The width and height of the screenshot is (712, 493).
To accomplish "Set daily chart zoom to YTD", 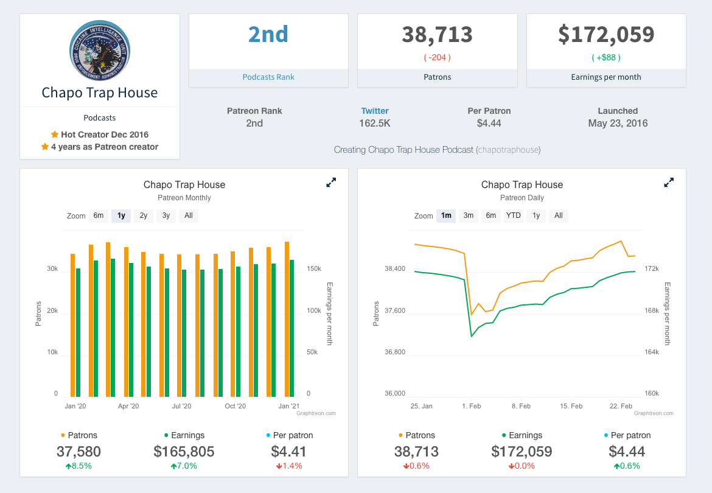I will 514,215.
